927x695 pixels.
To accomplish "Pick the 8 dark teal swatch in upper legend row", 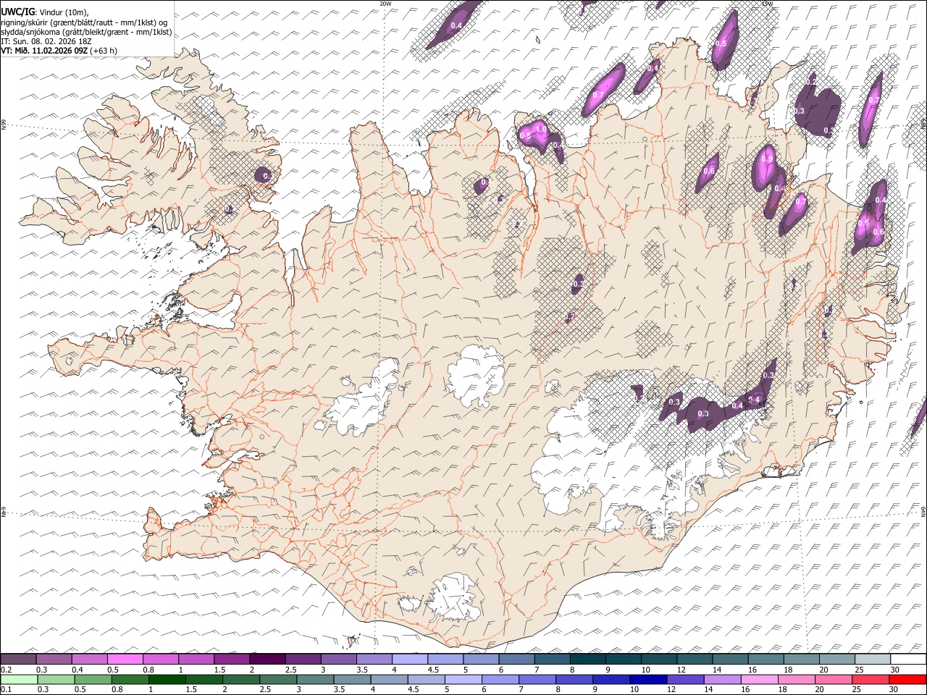I will [x=587, y=659].
